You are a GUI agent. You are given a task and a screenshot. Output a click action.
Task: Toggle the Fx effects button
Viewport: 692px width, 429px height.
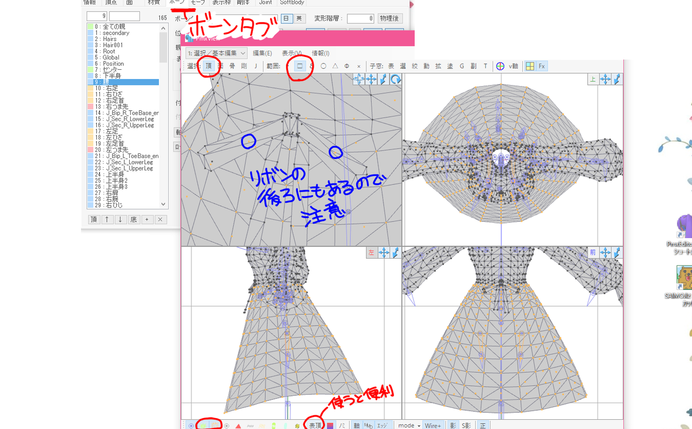click(x=542, y=66)
